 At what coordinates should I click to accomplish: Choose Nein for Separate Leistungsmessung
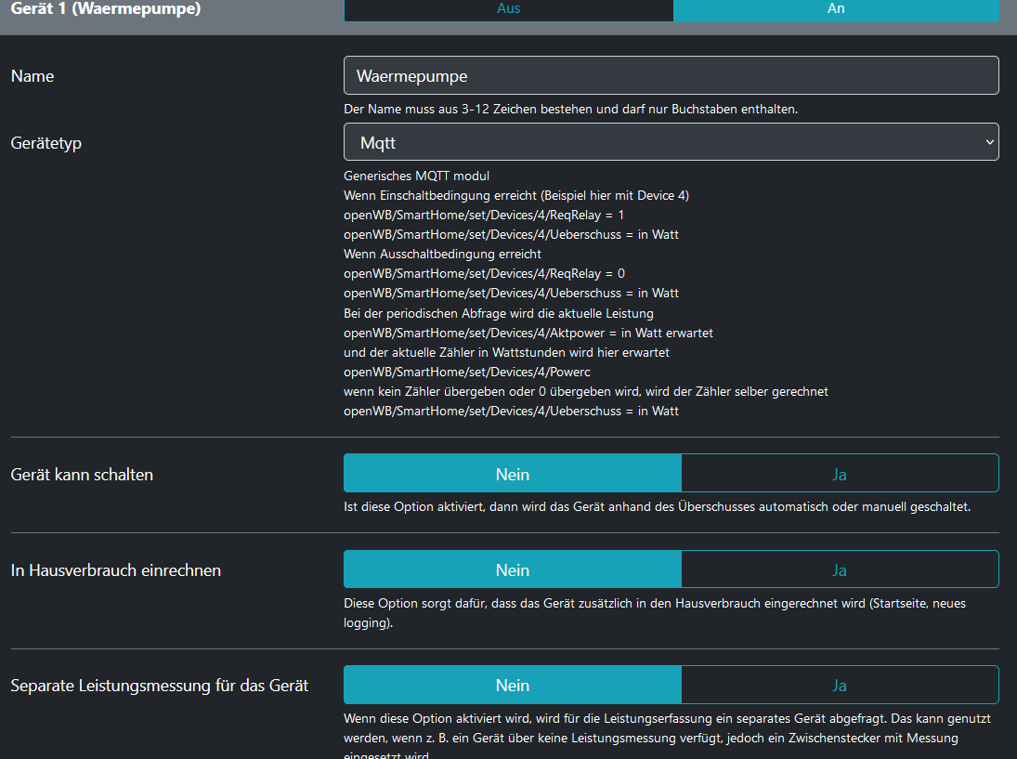512,686
